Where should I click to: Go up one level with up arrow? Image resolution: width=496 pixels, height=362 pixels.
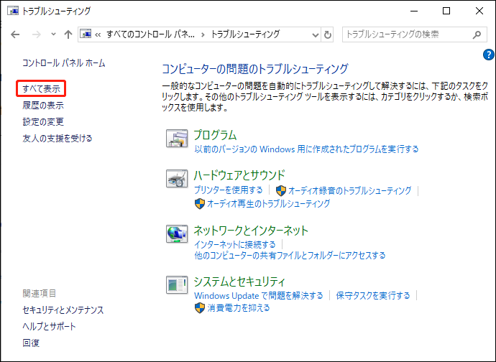68,34
